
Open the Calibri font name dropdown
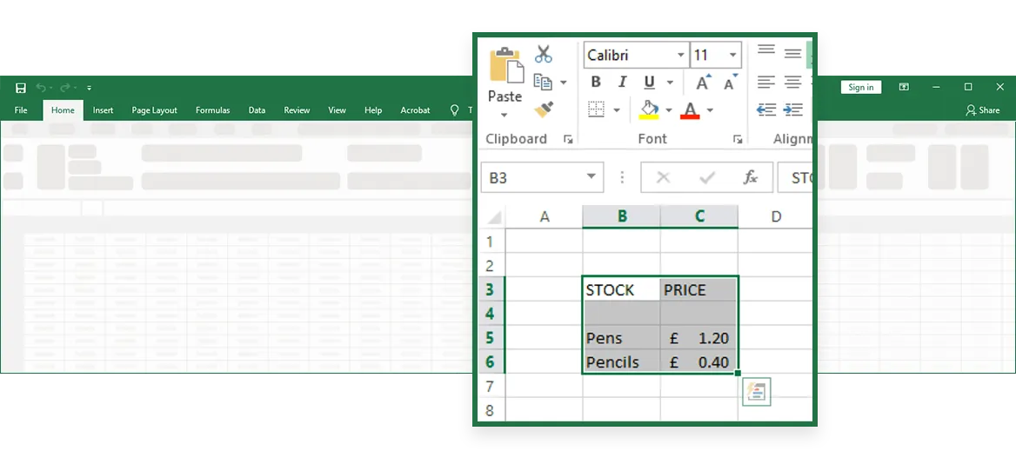pos(680,55)
